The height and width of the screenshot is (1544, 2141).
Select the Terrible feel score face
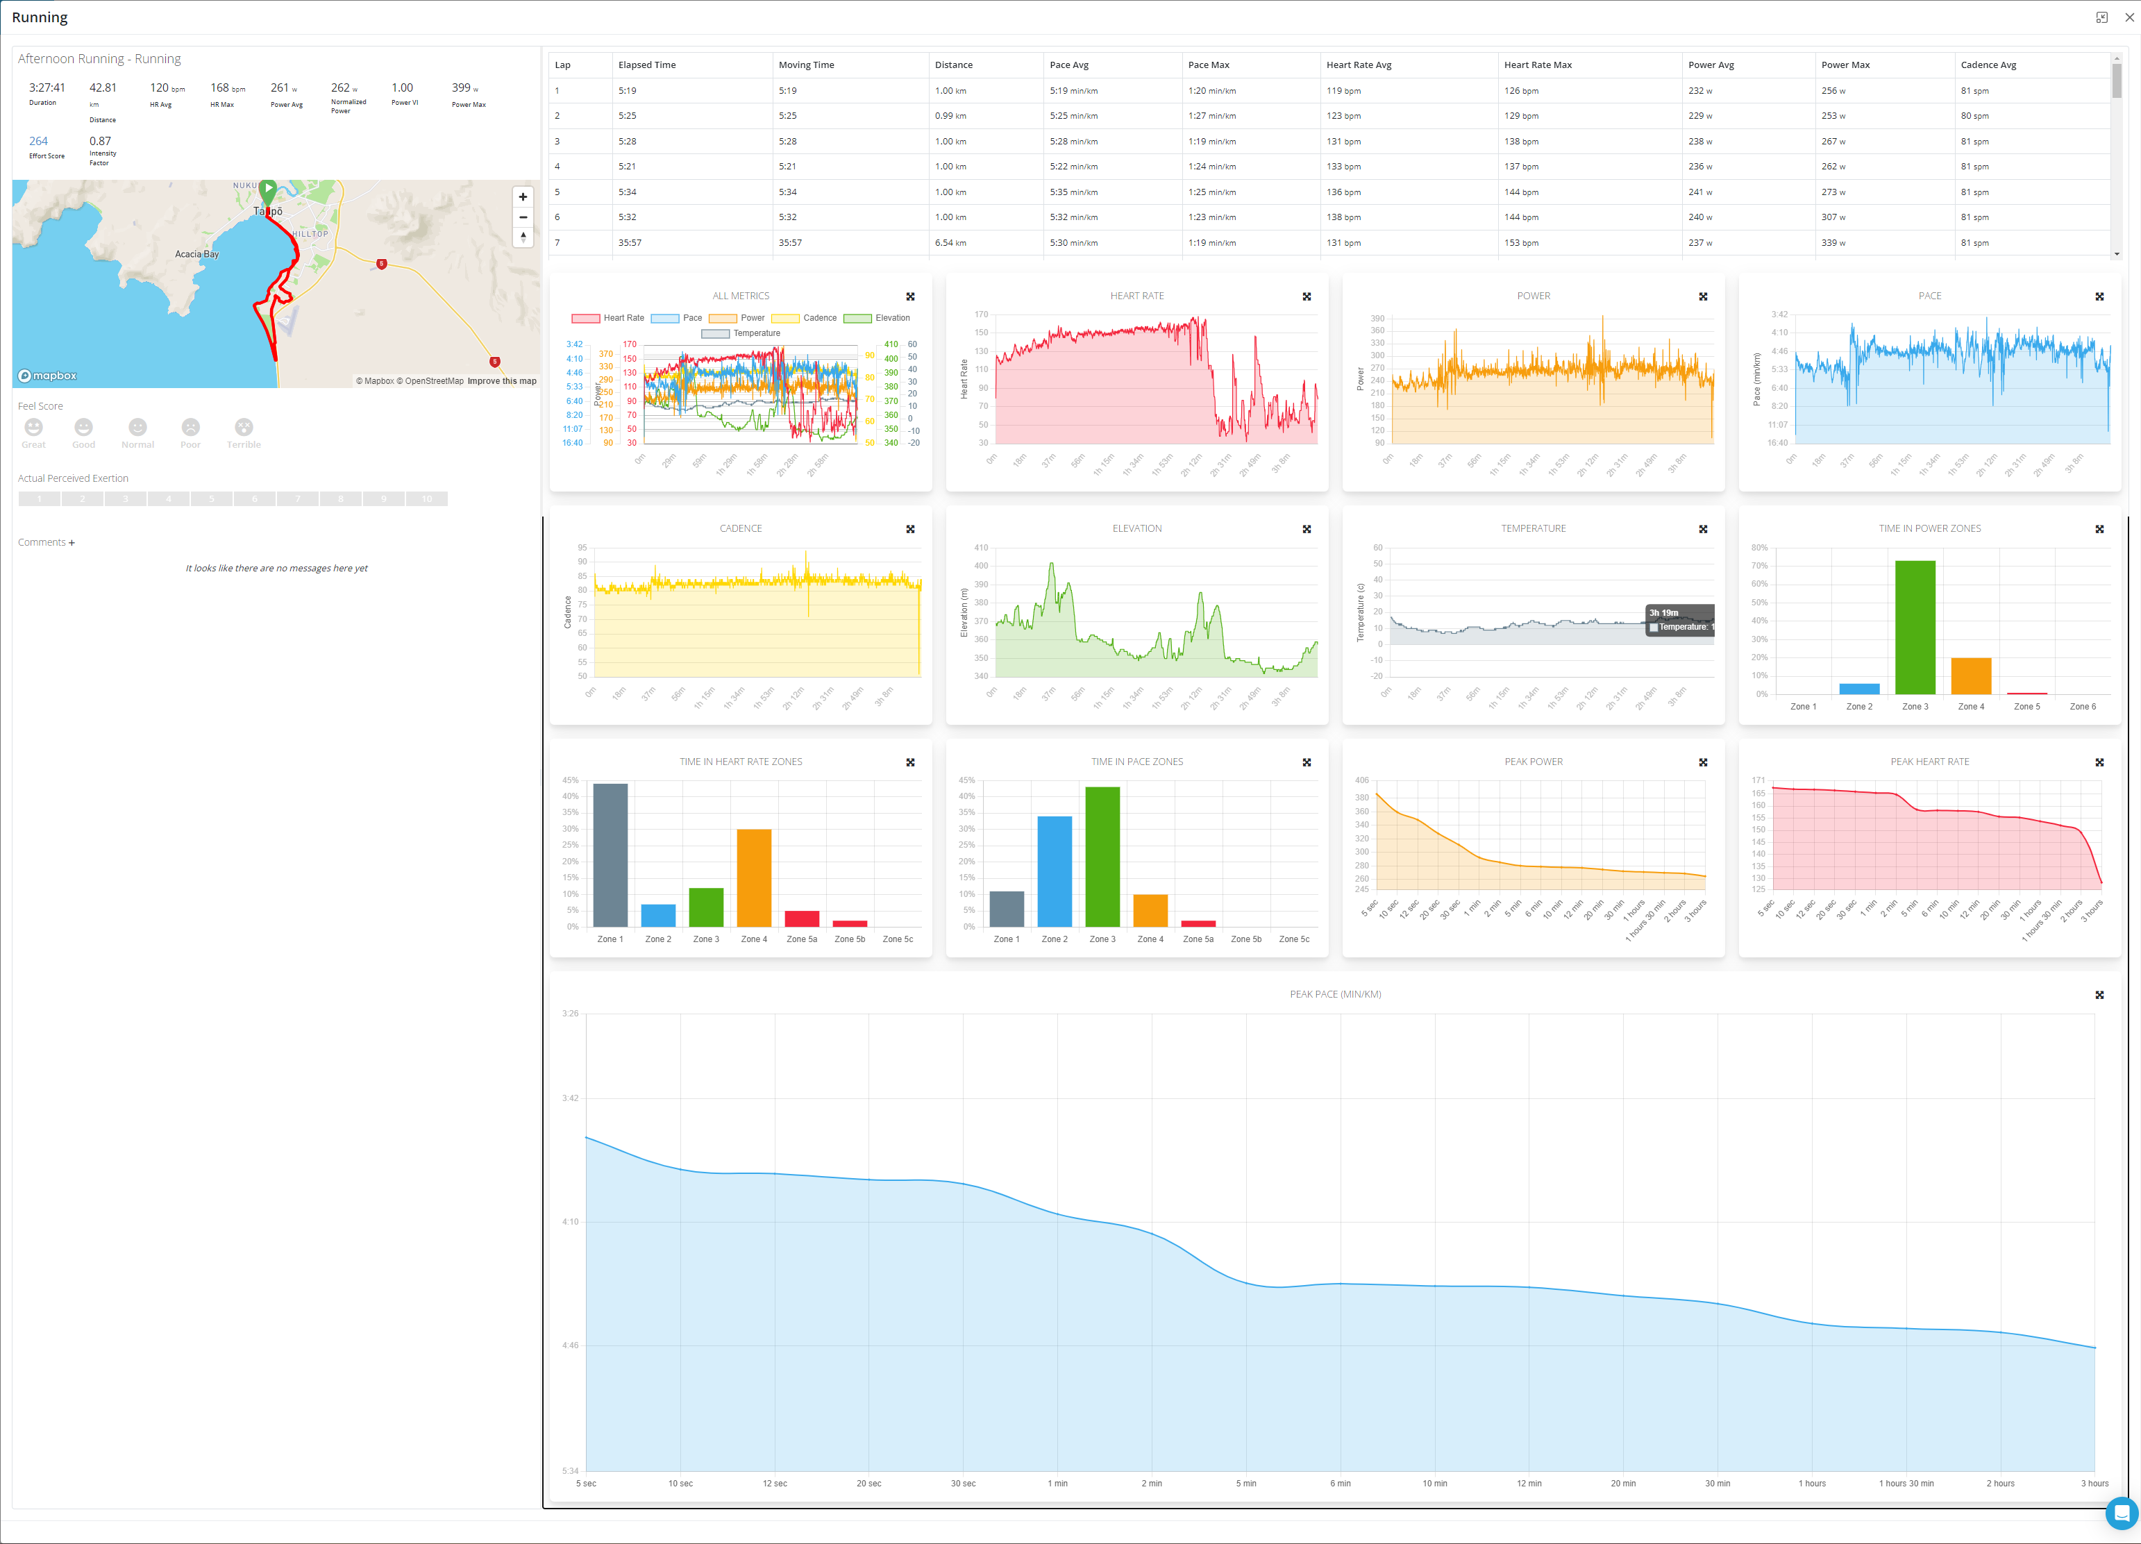click(x=244, y=428)
